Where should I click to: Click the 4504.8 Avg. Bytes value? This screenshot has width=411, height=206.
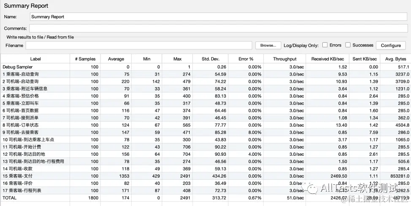(x=403, y=125)
